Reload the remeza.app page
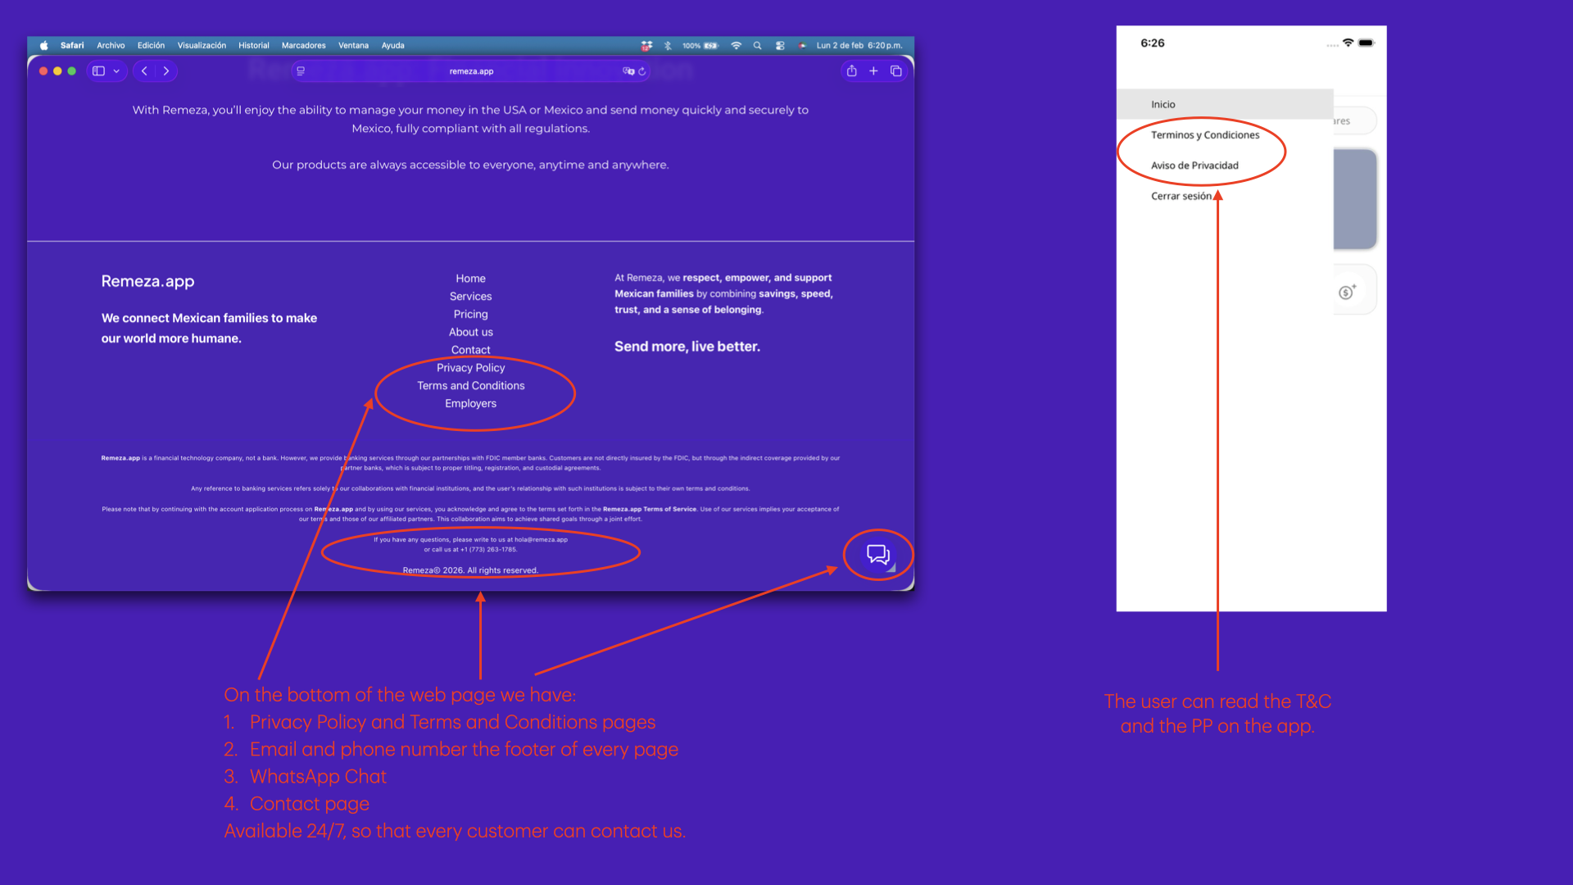 642,71
